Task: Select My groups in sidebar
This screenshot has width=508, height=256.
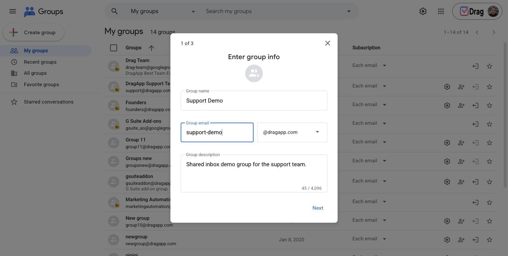Action: pyautogui.click(x=46, y=51)
